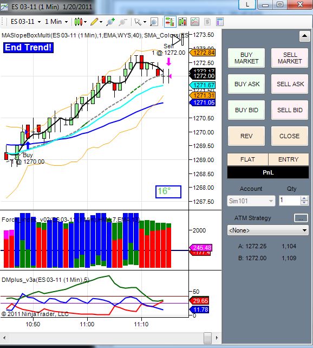Viewport: 313px width, 348px height.
Task: Click the orange 1272.84 price marker
Action: pos(203,53)
